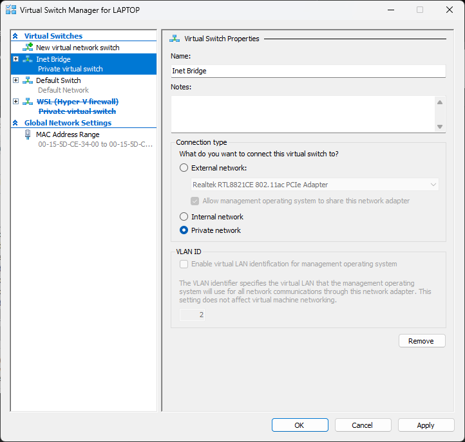Click the Remove button

(x=422, y=341)
